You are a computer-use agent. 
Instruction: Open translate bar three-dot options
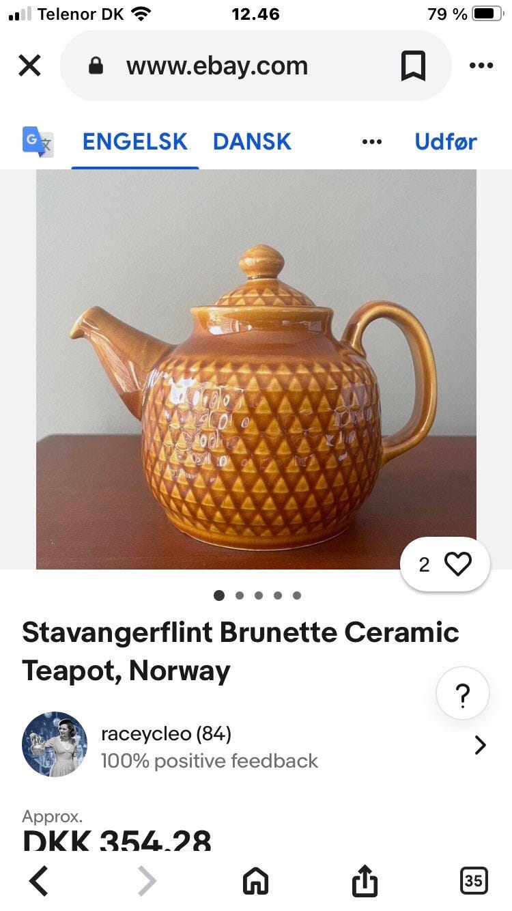pyautogui.click(x=372, y=142)
